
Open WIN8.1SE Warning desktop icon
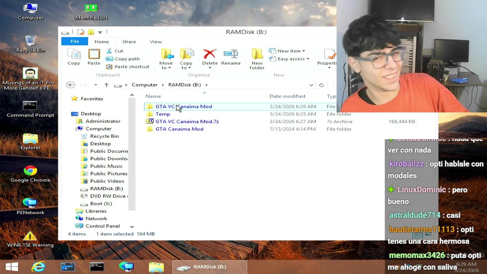click(x=30, y=239)
